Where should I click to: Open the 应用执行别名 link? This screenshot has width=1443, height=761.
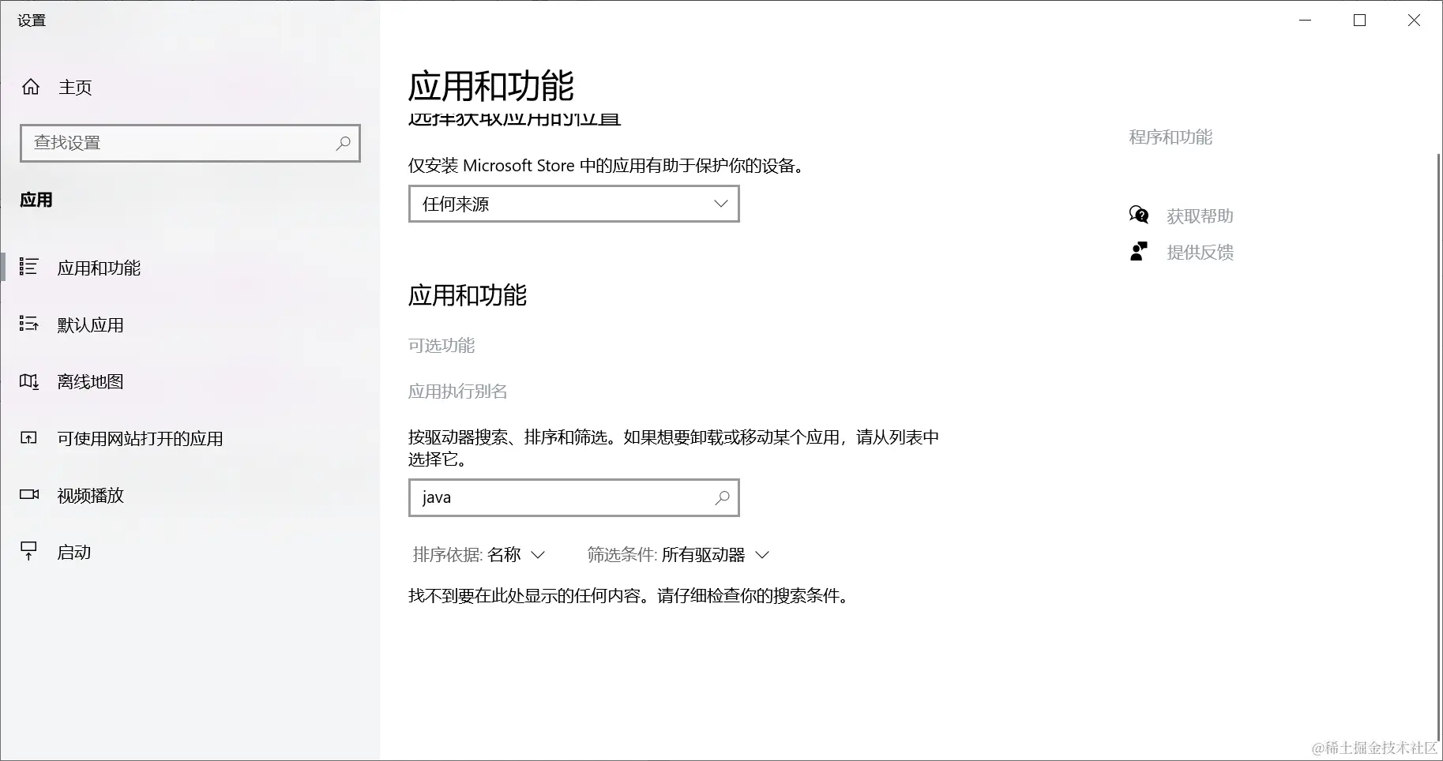pyautogui.click(x=457, y=391)
